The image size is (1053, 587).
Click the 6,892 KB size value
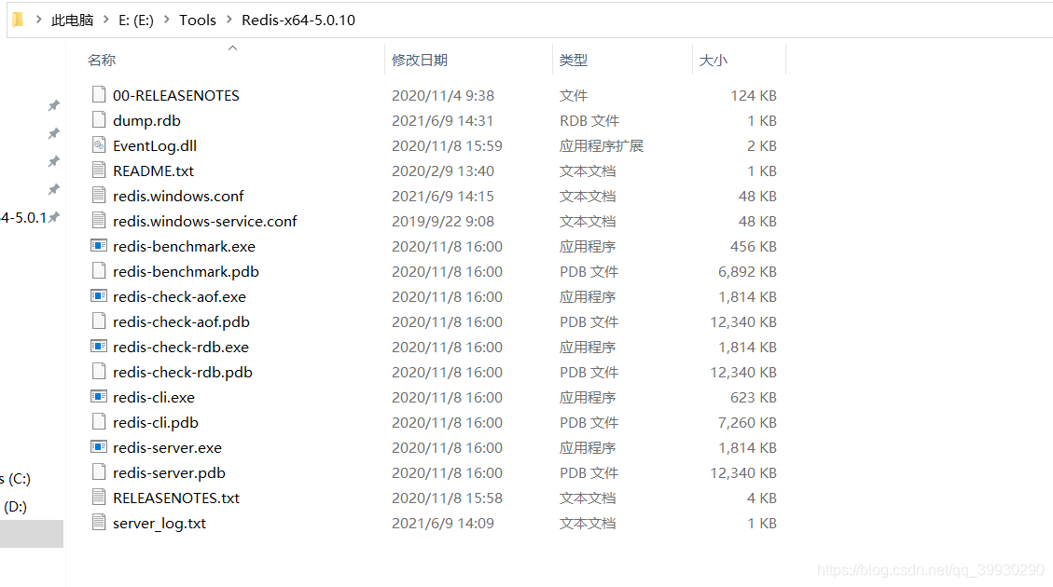pyautogui.click(x=747, y=272)
